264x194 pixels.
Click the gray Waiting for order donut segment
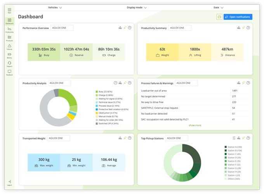(x=44, y=111)
